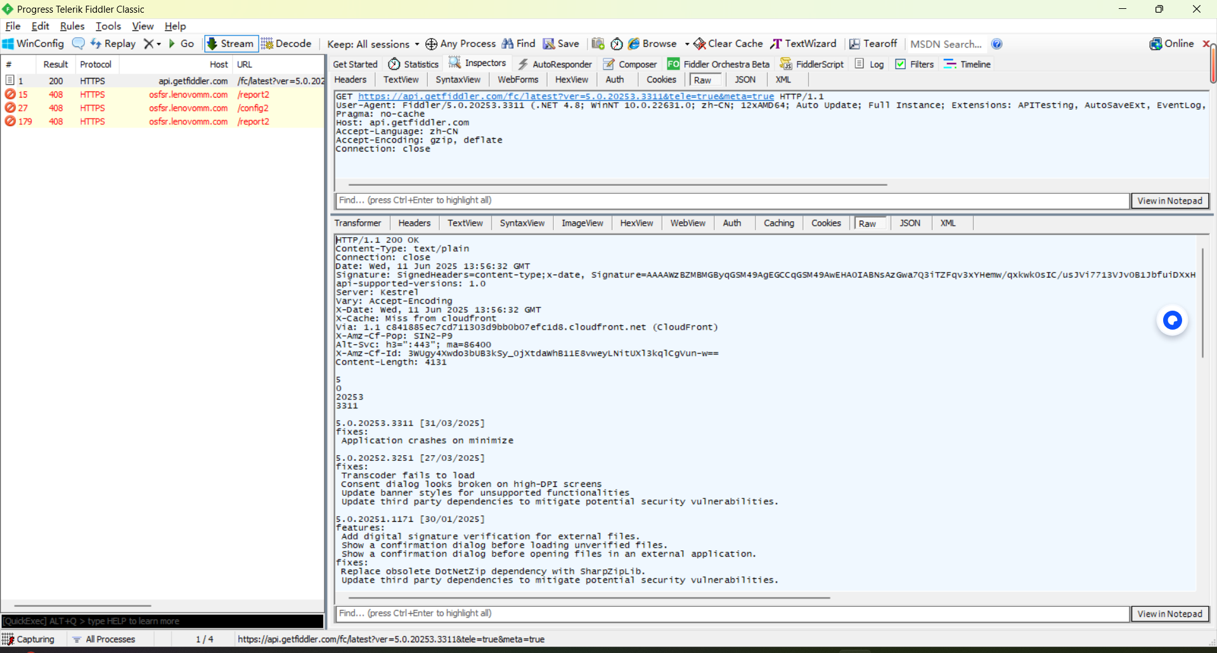Select session 15 /report2 row
This screenshot has height=653, width=1217.
(162, 94)
